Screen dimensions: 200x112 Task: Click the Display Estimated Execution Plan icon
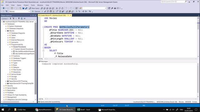coord(48,12)
